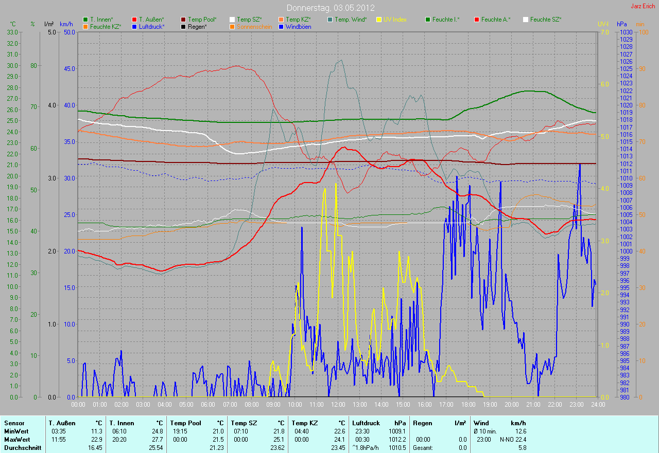Screen dimensions: 659x453
Task: Click the Jarz Erich text in corner
Action: click(x=643, y=7)
